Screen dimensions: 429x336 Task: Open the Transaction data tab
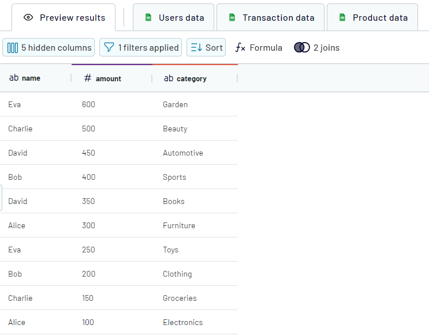[278, 18]
